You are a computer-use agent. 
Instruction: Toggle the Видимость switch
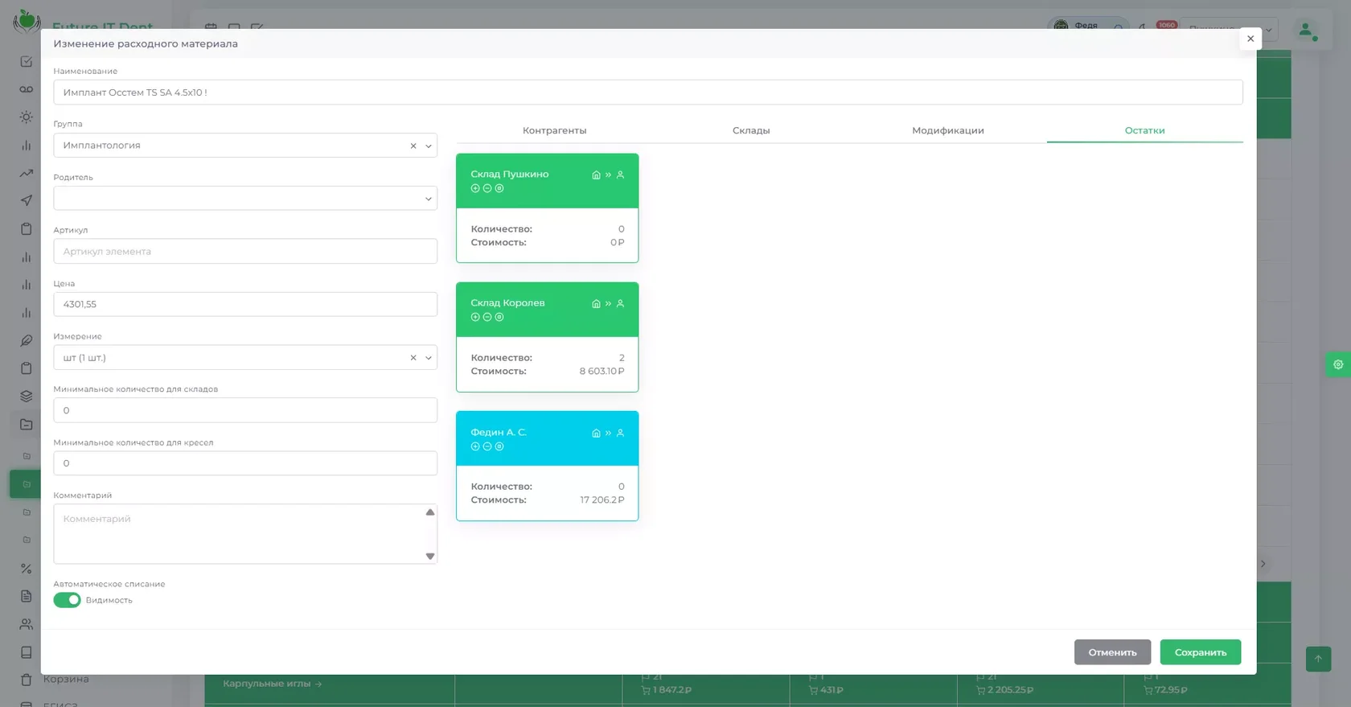click(x=67, y=600)
